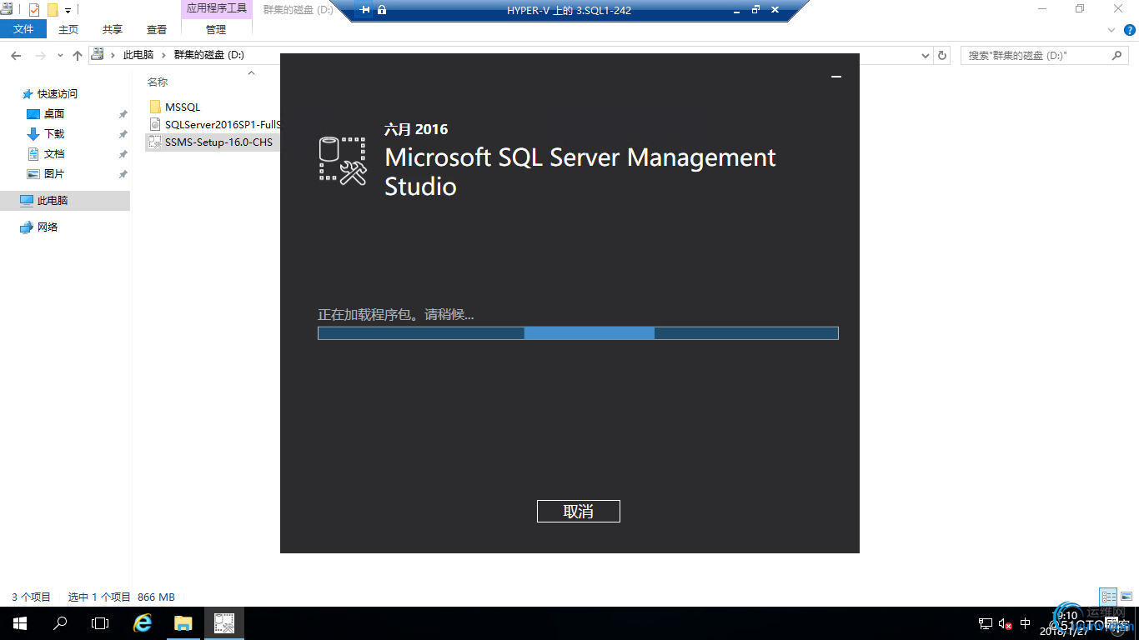Launch Internet Explorer from taskbar

(143, 623)
